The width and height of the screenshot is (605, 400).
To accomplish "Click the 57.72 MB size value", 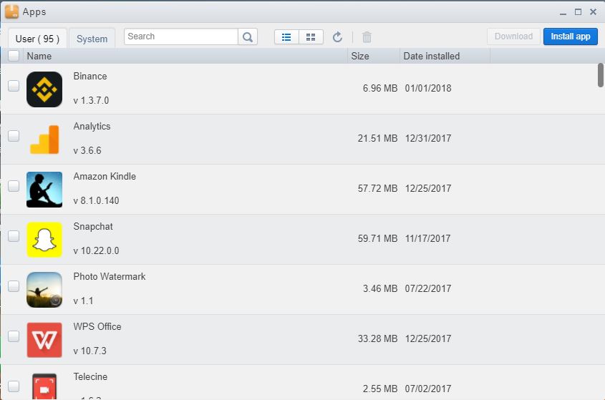I will [x=377, y=189].
